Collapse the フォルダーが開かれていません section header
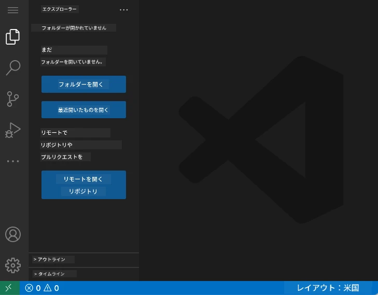 (x=83, y=28)
